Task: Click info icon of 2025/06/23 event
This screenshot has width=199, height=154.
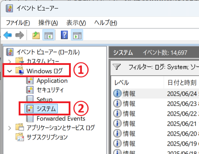Action: click(x=117, y=103)
